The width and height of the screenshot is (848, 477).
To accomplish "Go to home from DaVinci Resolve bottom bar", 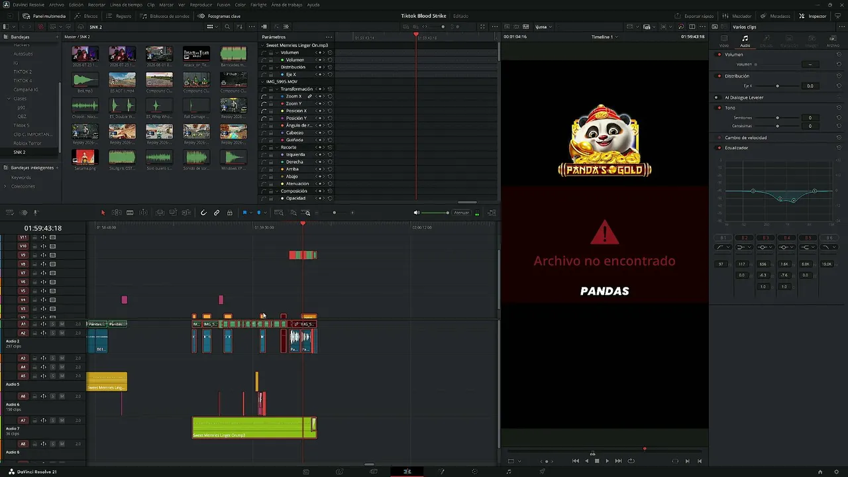I will point(820,472).
